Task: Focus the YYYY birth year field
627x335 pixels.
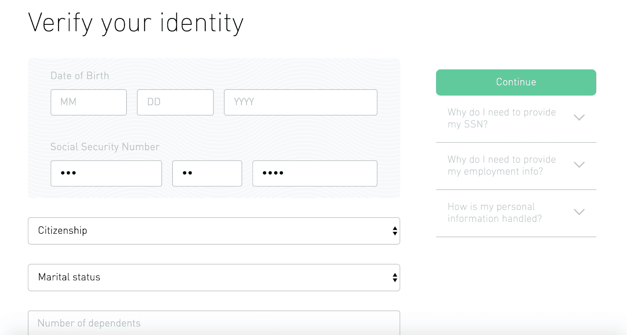Action: click(301, 102)
